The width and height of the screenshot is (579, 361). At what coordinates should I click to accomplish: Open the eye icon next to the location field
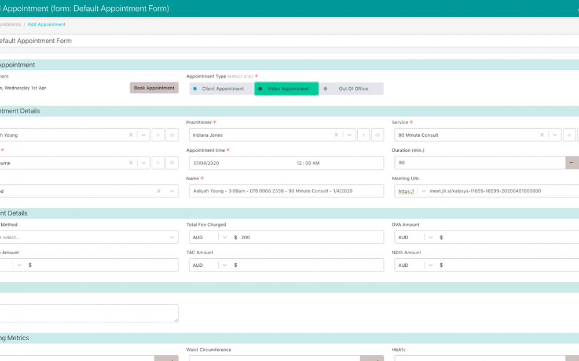(x=172, y=163)
